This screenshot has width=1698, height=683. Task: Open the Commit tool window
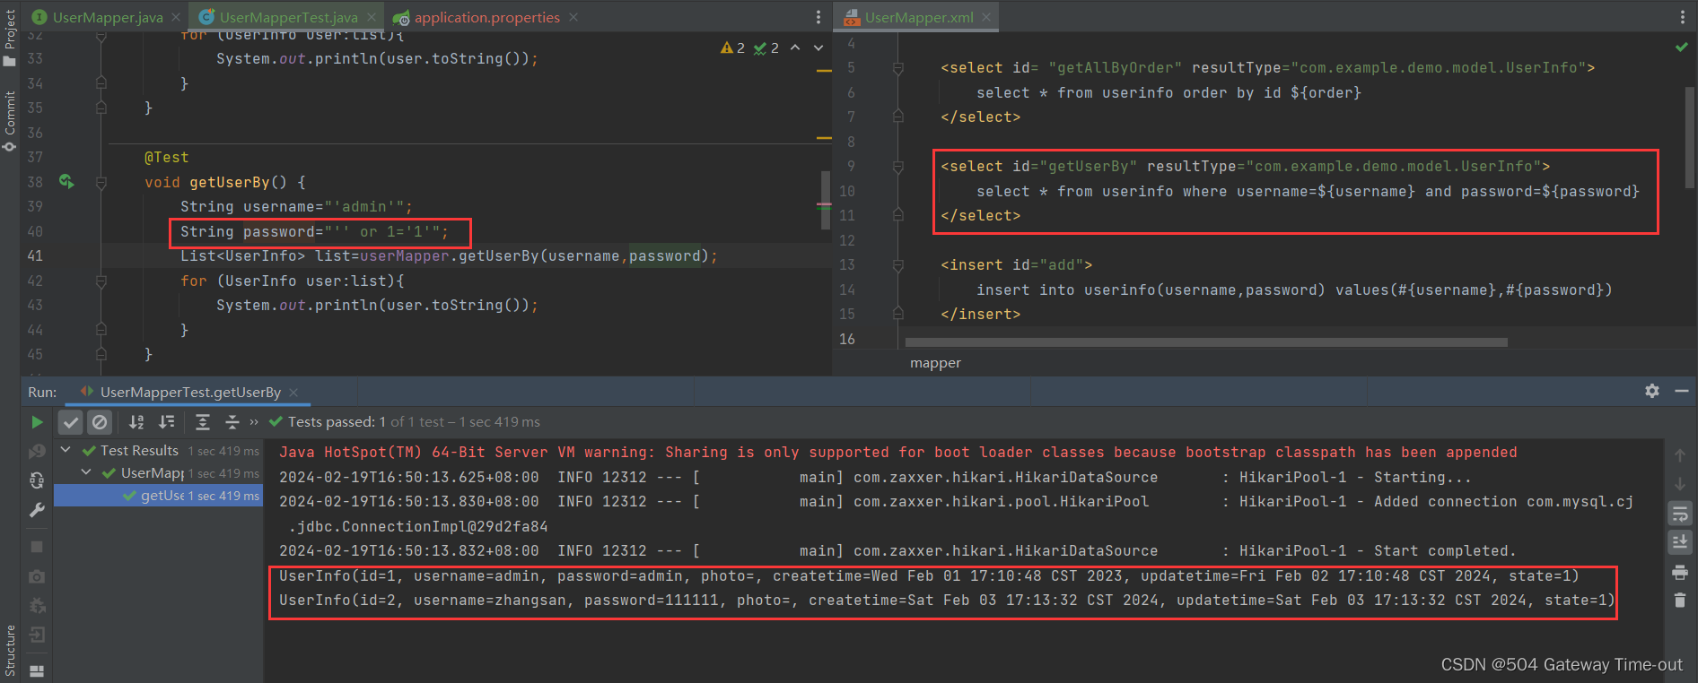point(10,120)
